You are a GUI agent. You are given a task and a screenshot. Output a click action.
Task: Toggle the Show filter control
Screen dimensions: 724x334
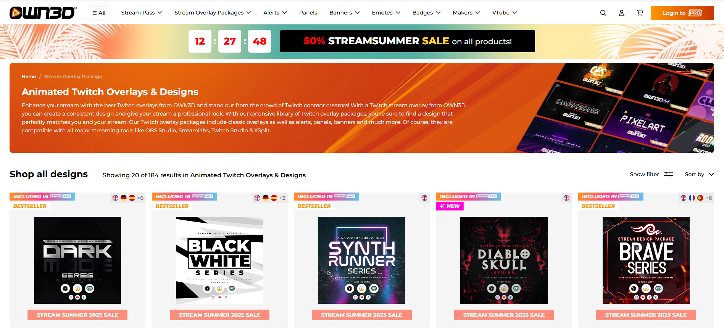[x=651, y=174]
